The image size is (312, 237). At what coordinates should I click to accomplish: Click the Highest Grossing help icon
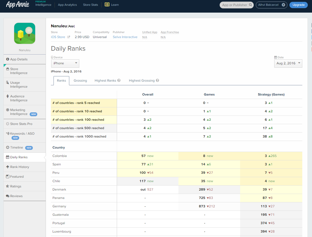(157, 80)
